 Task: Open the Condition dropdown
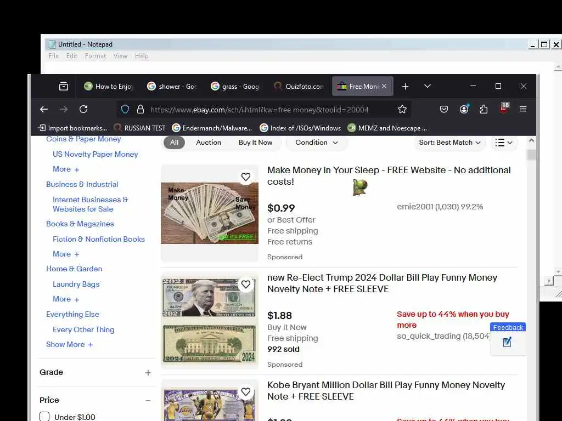click(x=317, y=143)
